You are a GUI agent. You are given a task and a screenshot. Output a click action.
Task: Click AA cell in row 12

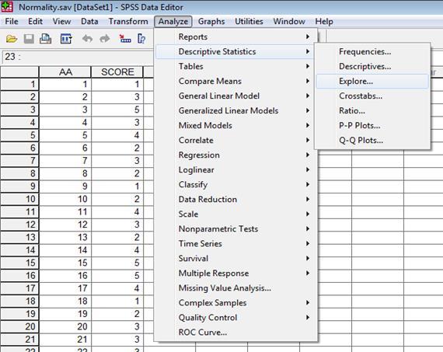(x=65, y=225)
